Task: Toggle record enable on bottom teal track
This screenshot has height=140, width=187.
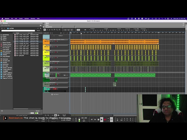Action: 56,89
